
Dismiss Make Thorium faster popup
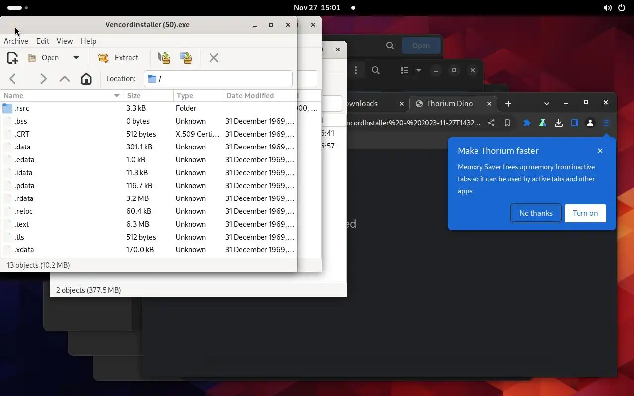pyautogui.click(x=600, y=151)
